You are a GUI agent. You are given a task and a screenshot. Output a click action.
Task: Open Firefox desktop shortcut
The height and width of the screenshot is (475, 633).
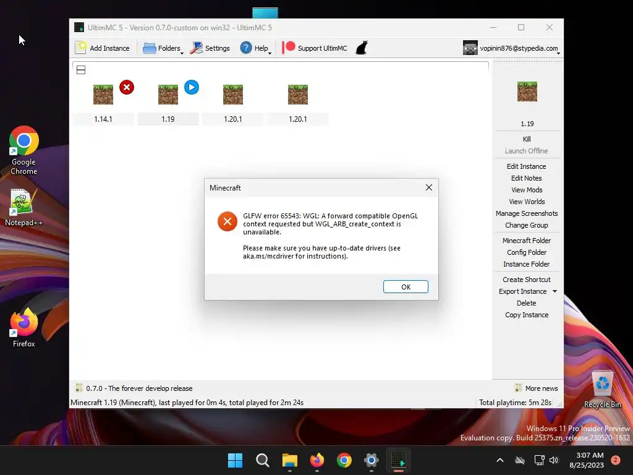click(24, 328)
